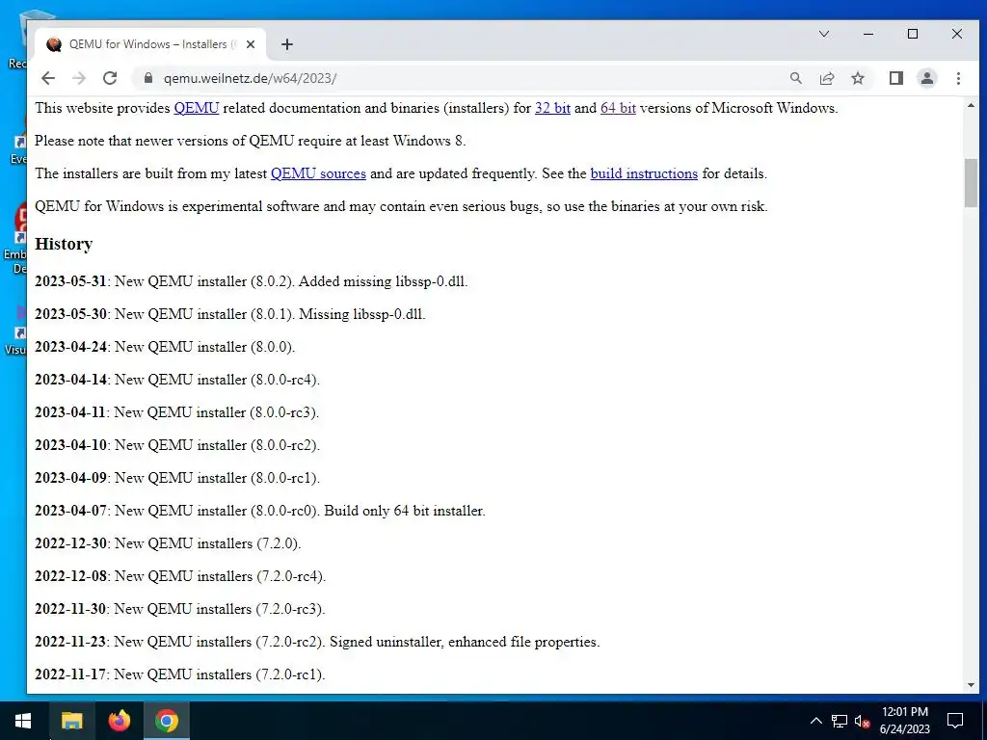Open the taskbar clock showing 12:01 PM
The width and height of the screenshot is (987, 740).
point(904,721)
